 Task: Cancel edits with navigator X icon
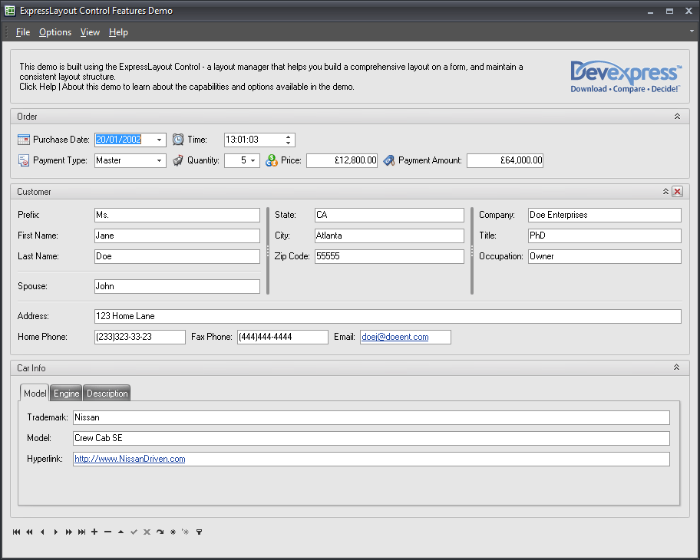pyautogui.click(x=147, y=532)
